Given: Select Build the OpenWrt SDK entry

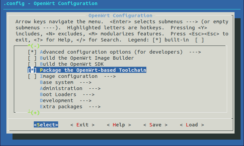Looking at the screenshot, I should [72, 64].
